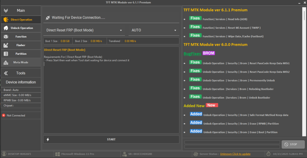Go to the Partition tab
The image size is (307, 158).
pyautogui.click(x=21, y=54)
